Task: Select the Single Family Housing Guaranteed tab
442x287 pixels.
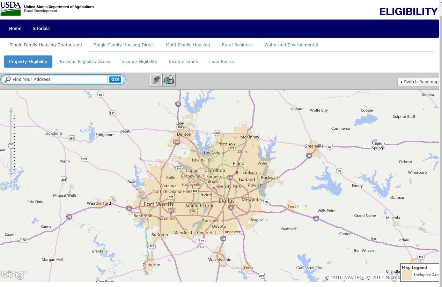Action: 46,45
